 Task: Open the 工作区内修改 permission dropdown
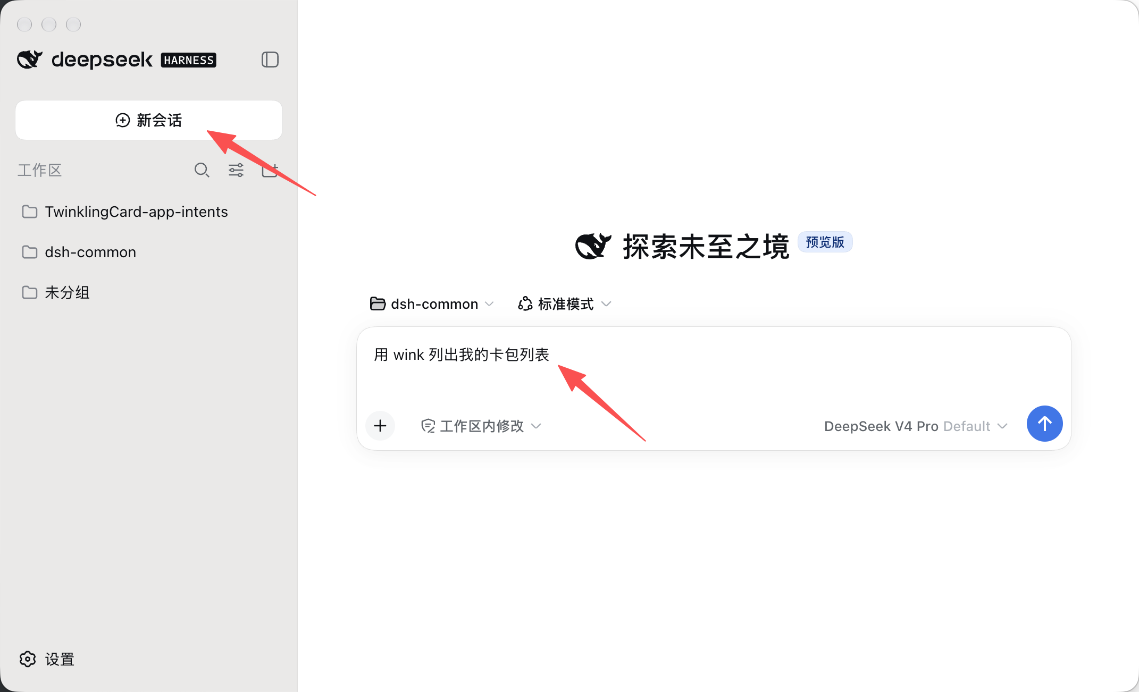pos(481,426)
